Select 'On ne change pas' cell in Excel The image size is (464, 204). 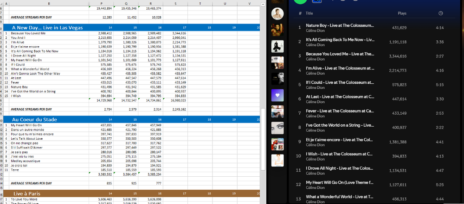(49, 143)
